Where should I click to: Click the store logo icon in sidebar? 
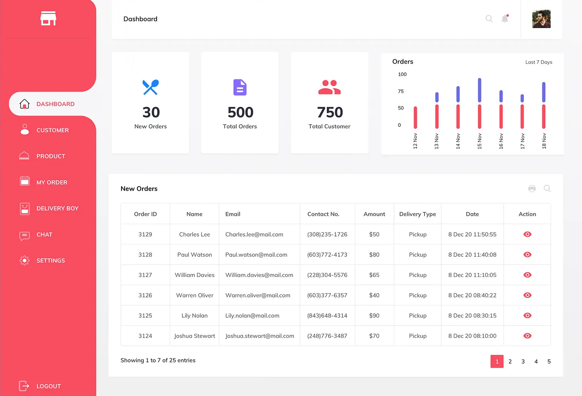(x=48, y=18)
